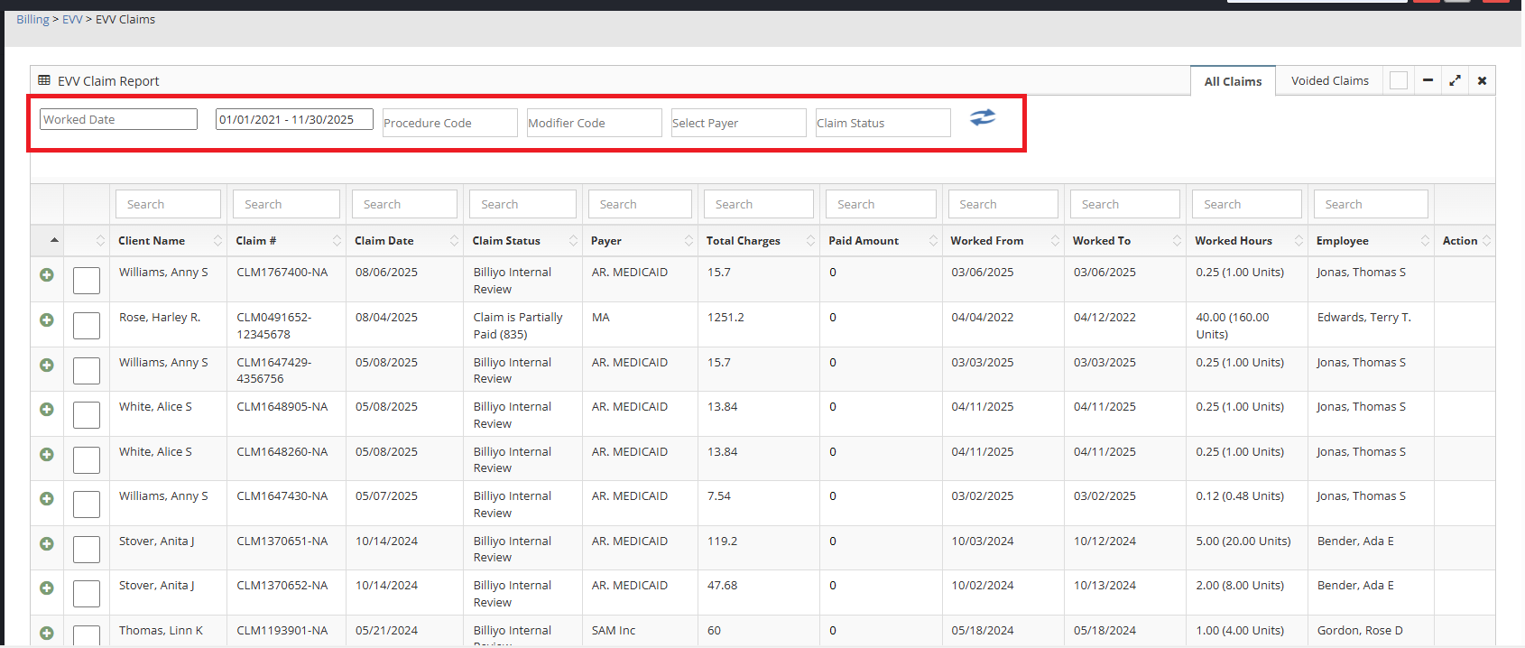
Task: Collapse the EVV Claim Report panel
Action: (1428, 80)
